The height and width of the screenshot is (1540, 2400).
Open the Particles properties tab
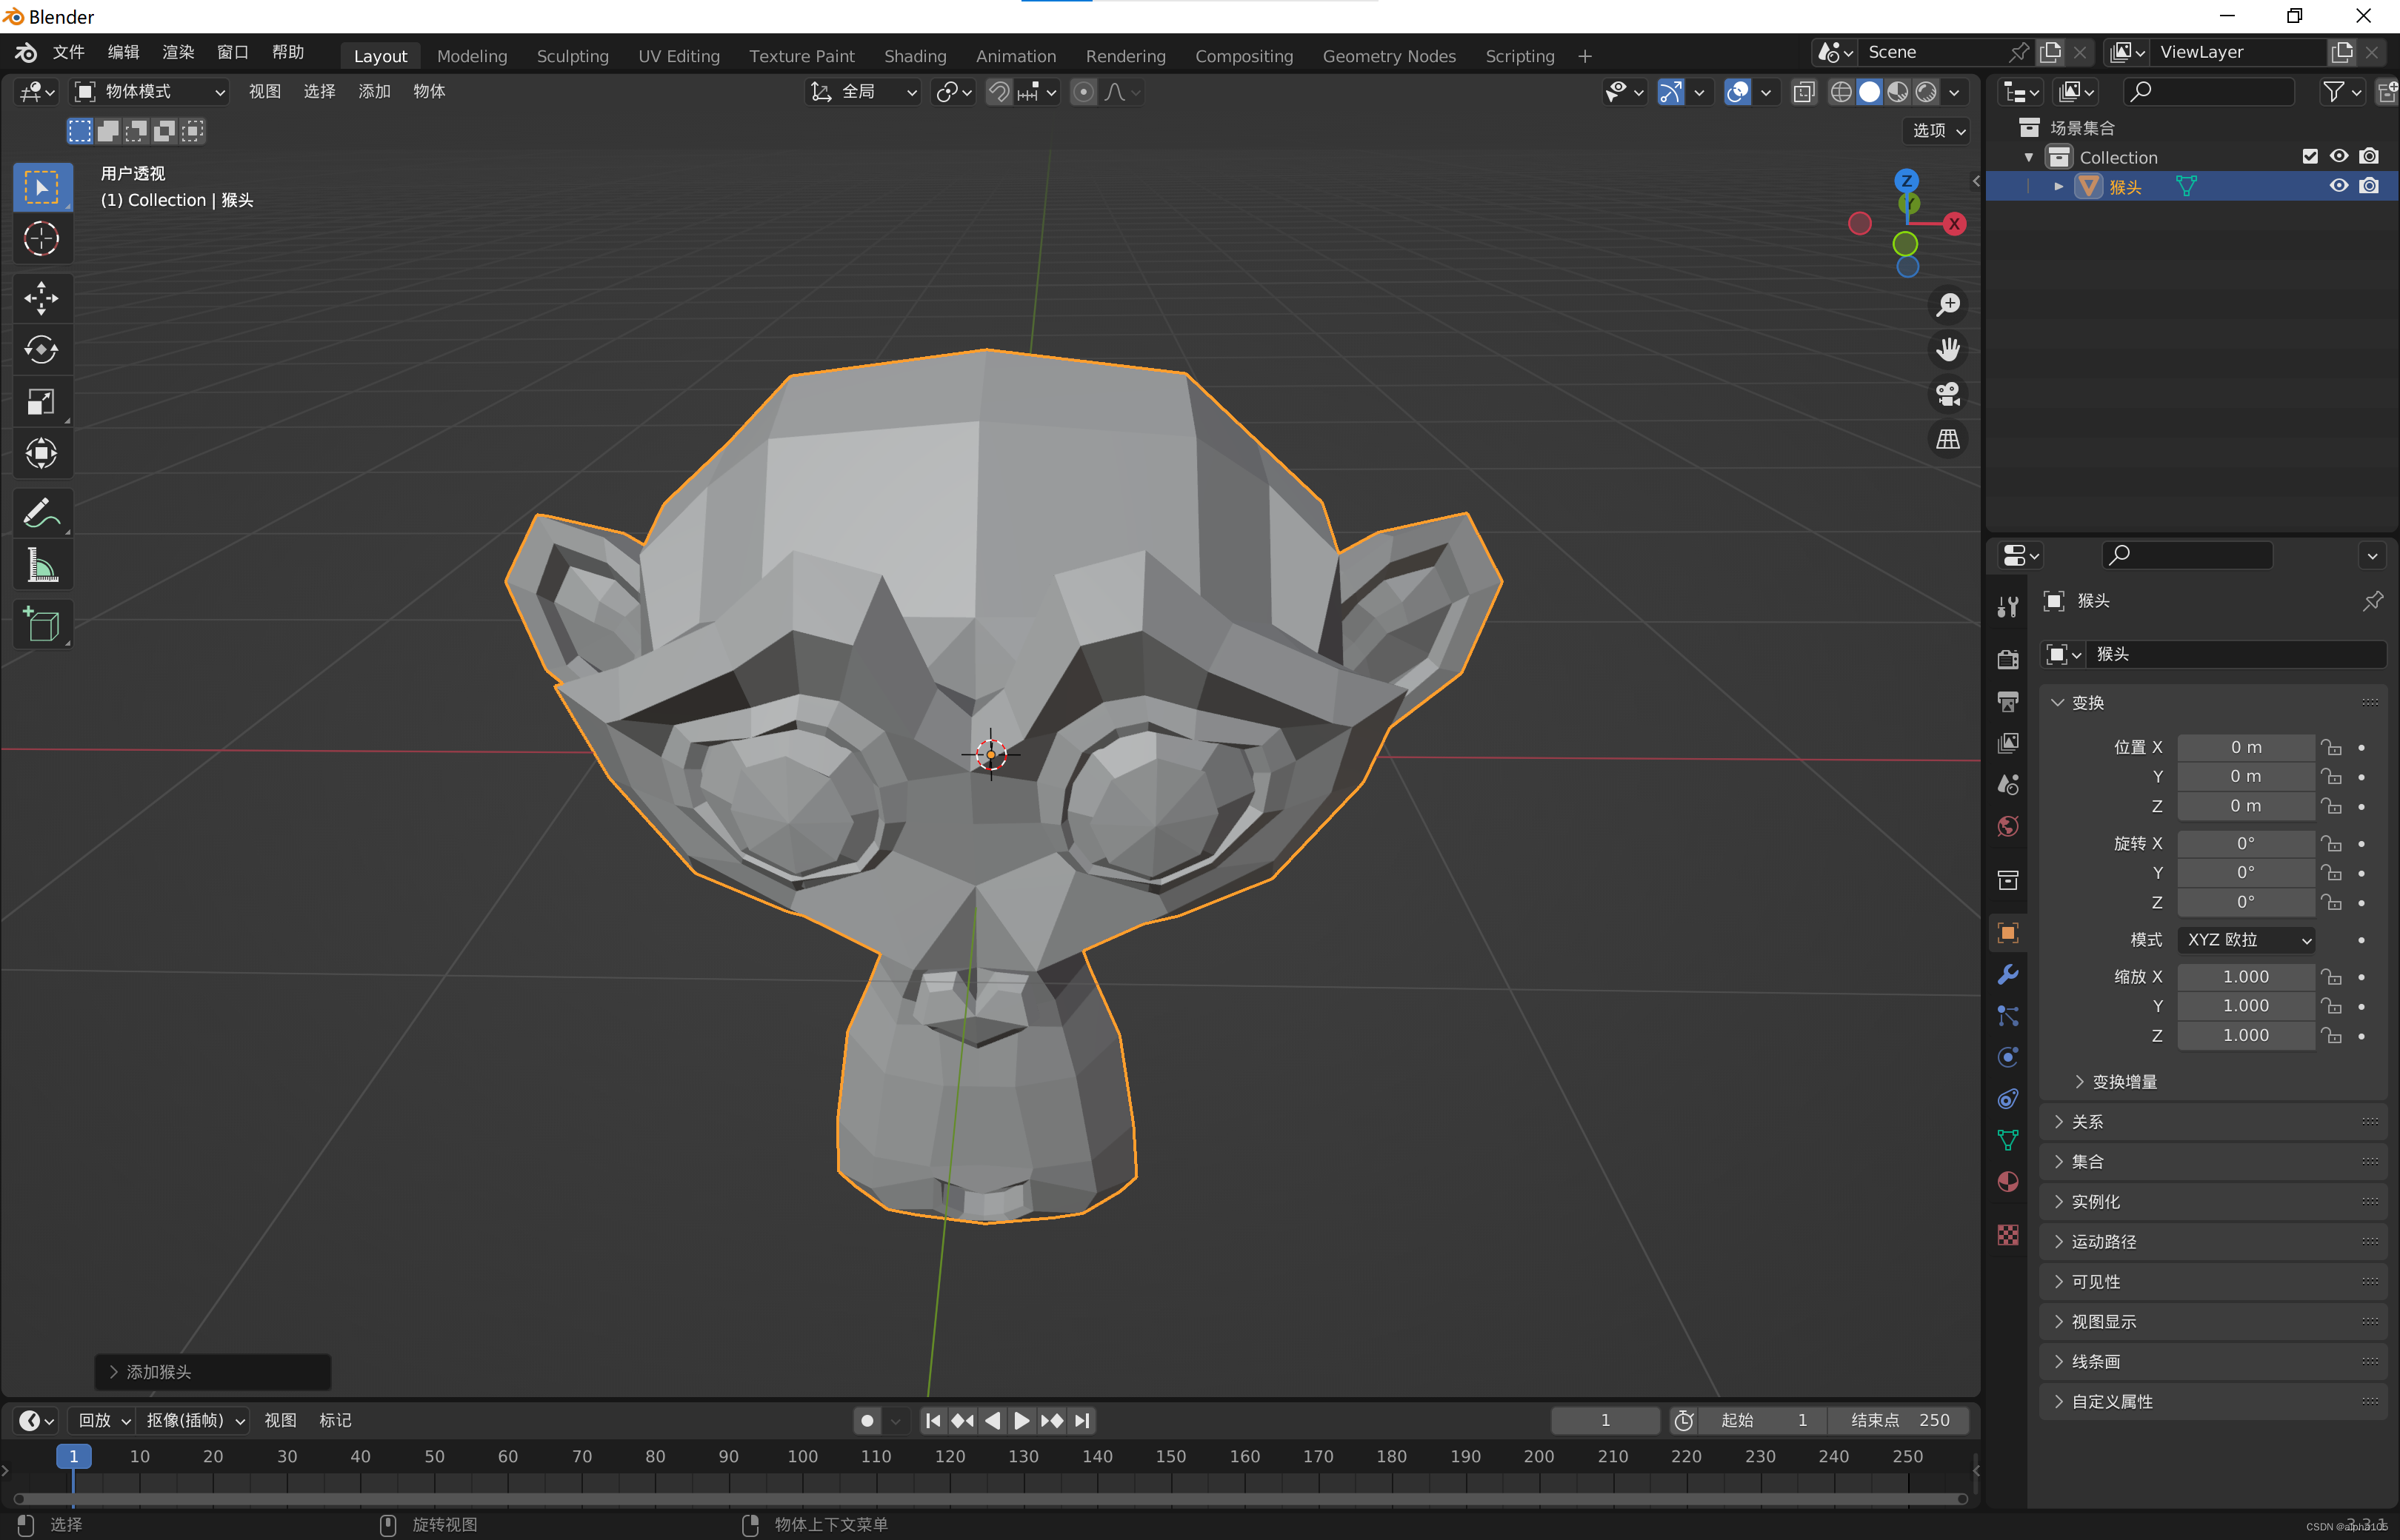[2008, 1016]
